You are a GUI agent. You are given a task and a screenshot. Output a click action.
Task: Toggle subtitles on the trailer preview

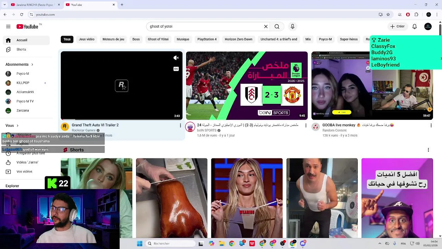[176, 69]
